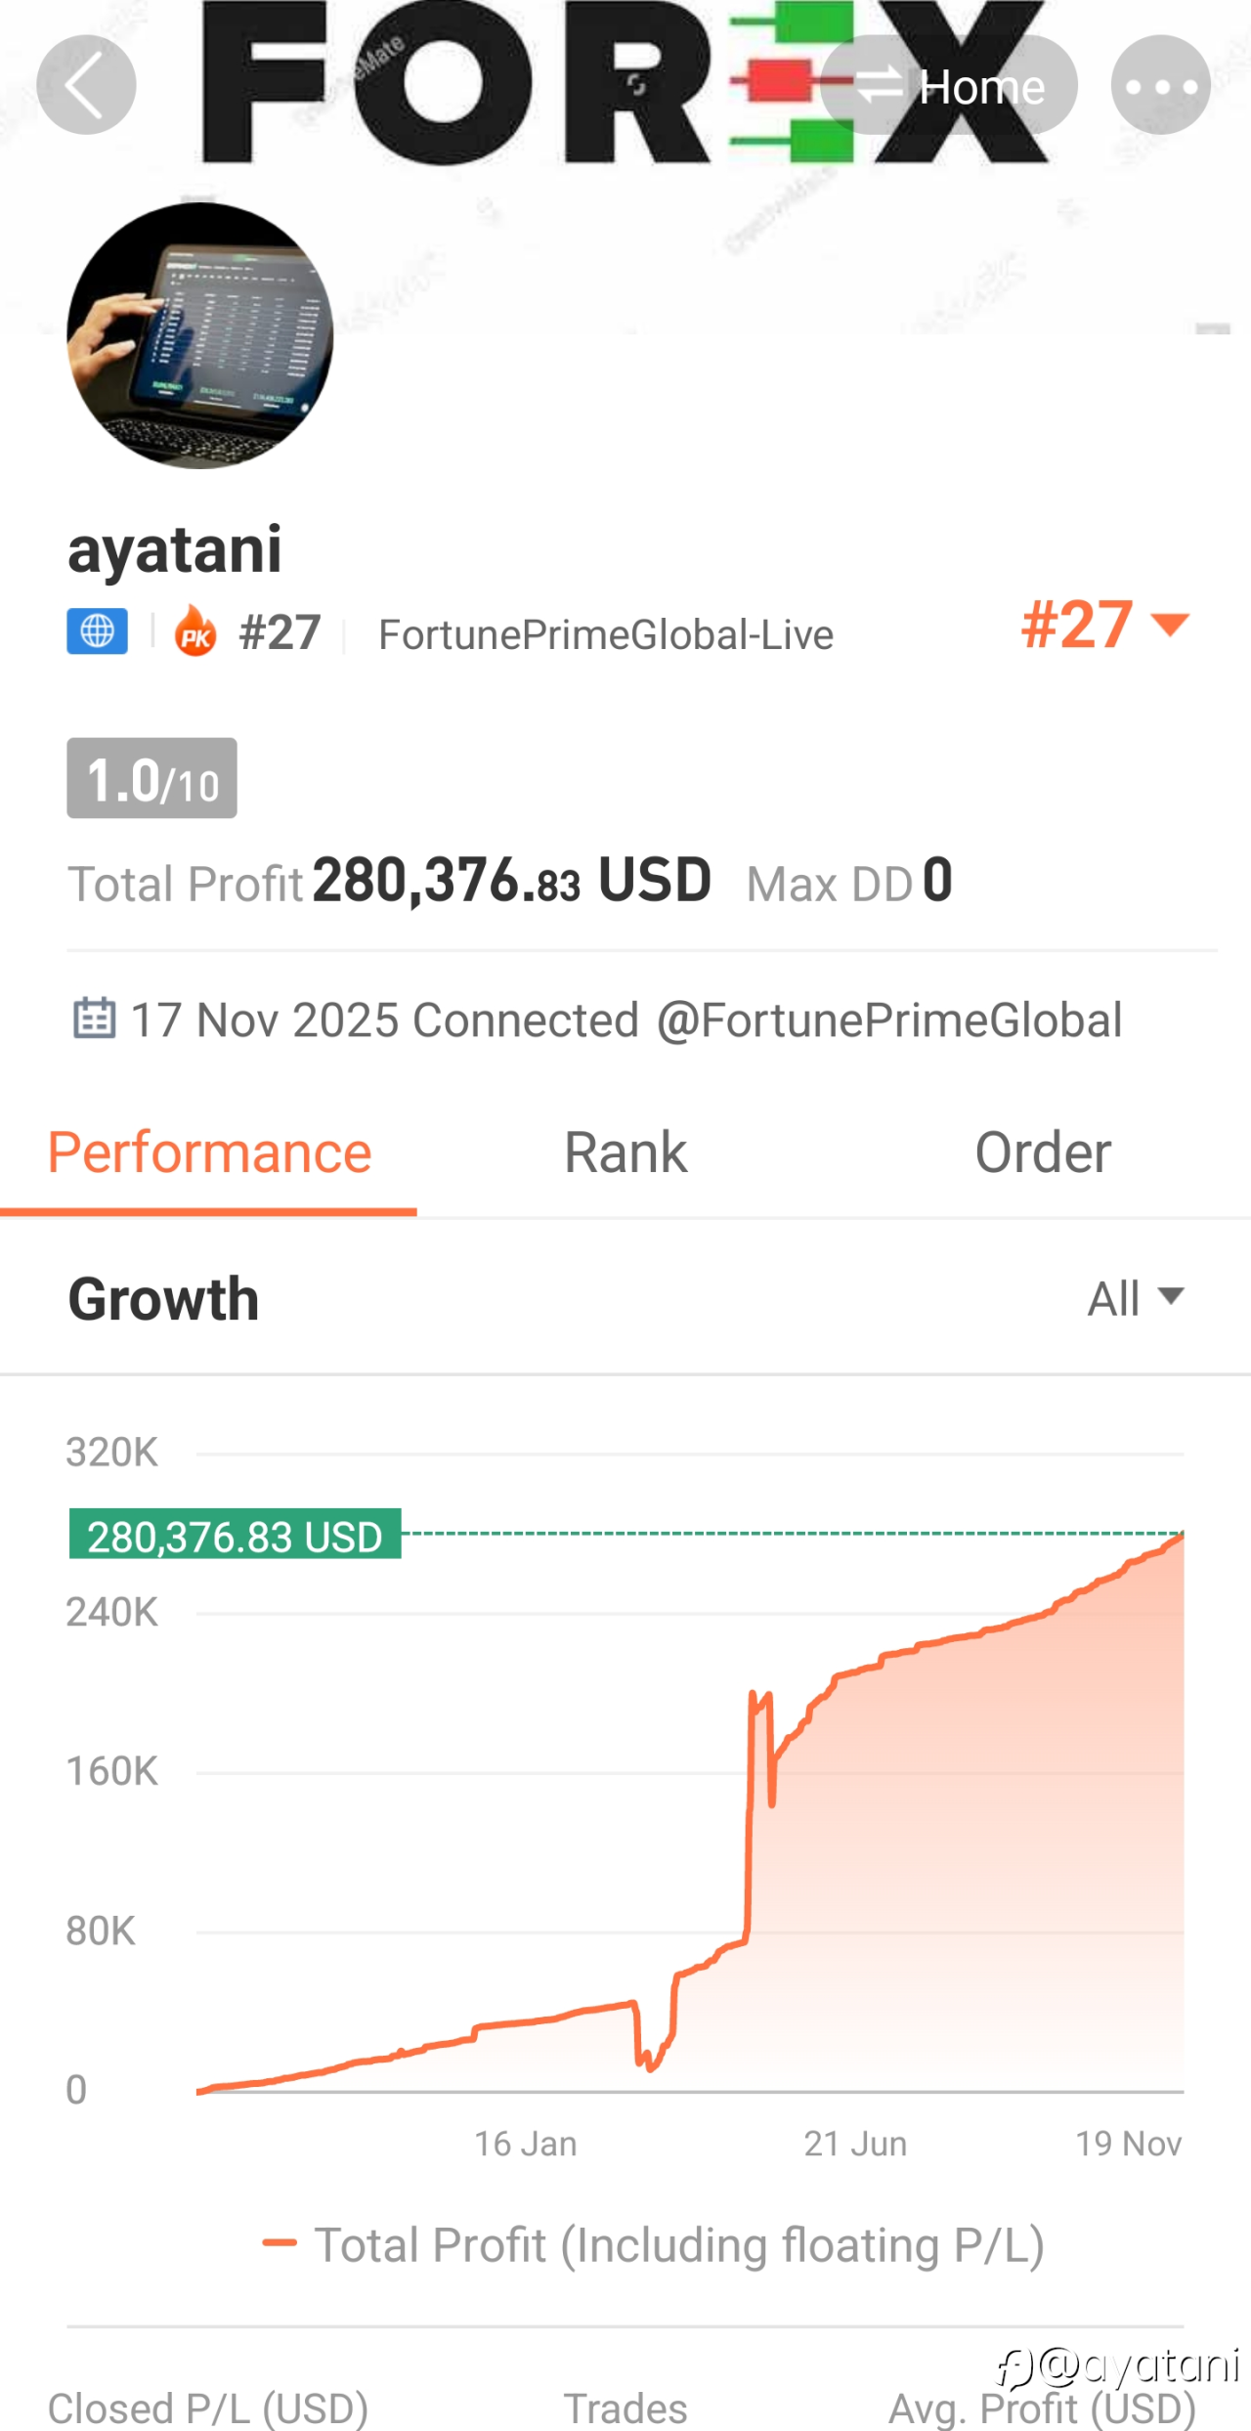Tap the 1.0/10 rating score badge
Viewport: 1251px width, 2431px height.
pos(151,779)
